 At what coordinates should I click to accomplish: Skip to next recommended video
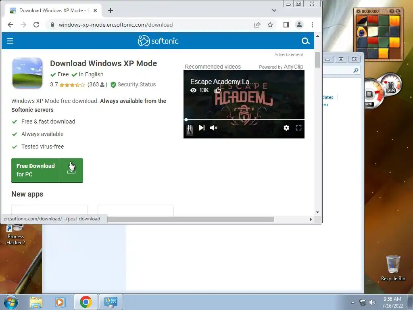[202, 128]
